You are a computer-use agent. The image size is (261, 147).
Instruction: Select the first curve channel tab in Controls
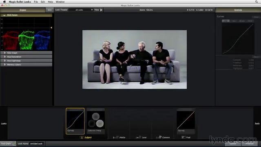coord(226,21)
